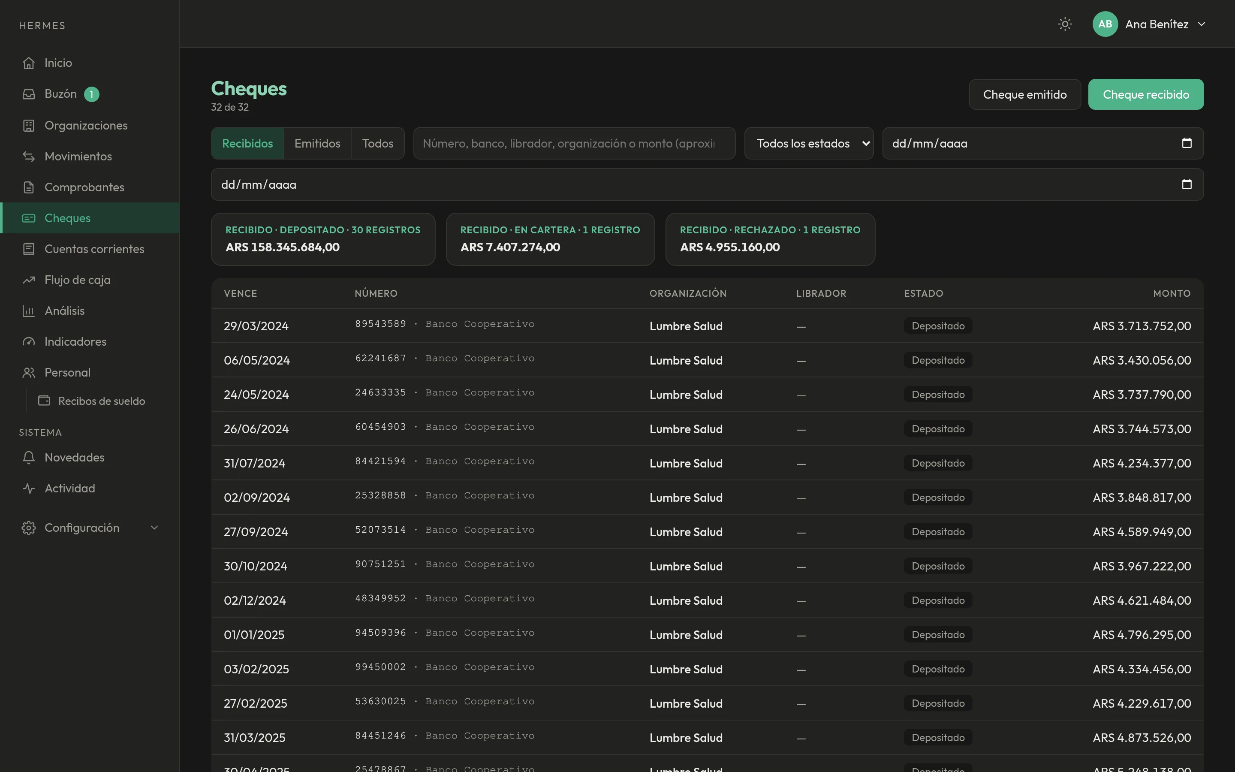1235x772 pixels.
Task: Expand the Configuración section chevron
Action: pyautogui.click(x=154, y=528)
